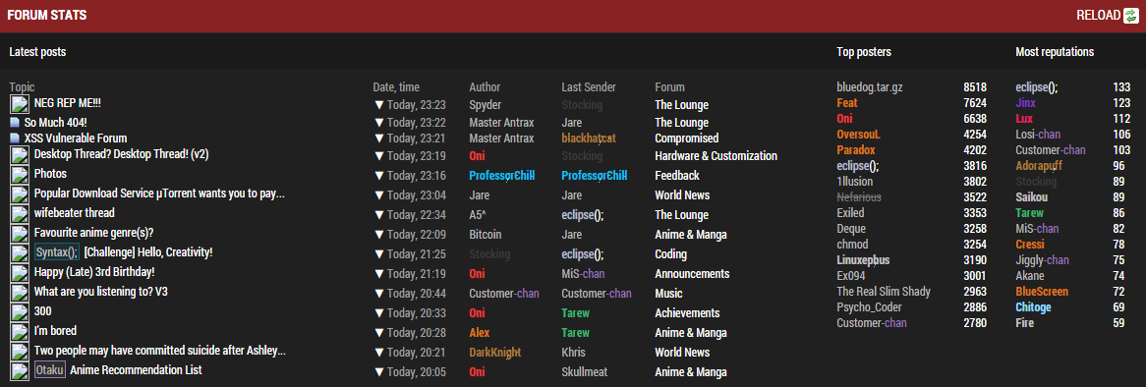This screenshot has width=1146, height=387.
Task: View Jinx in Most reputations list
Action: tap(1025, 103)
